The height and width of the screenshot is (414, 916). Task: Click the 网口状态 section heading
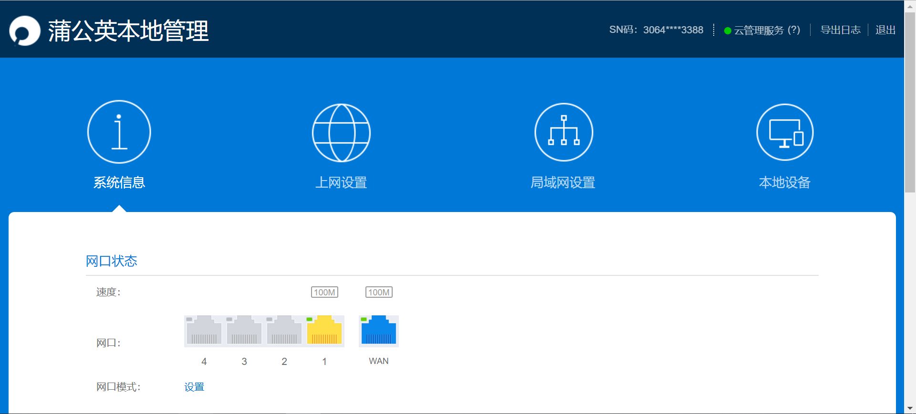[x=112, y=261]
